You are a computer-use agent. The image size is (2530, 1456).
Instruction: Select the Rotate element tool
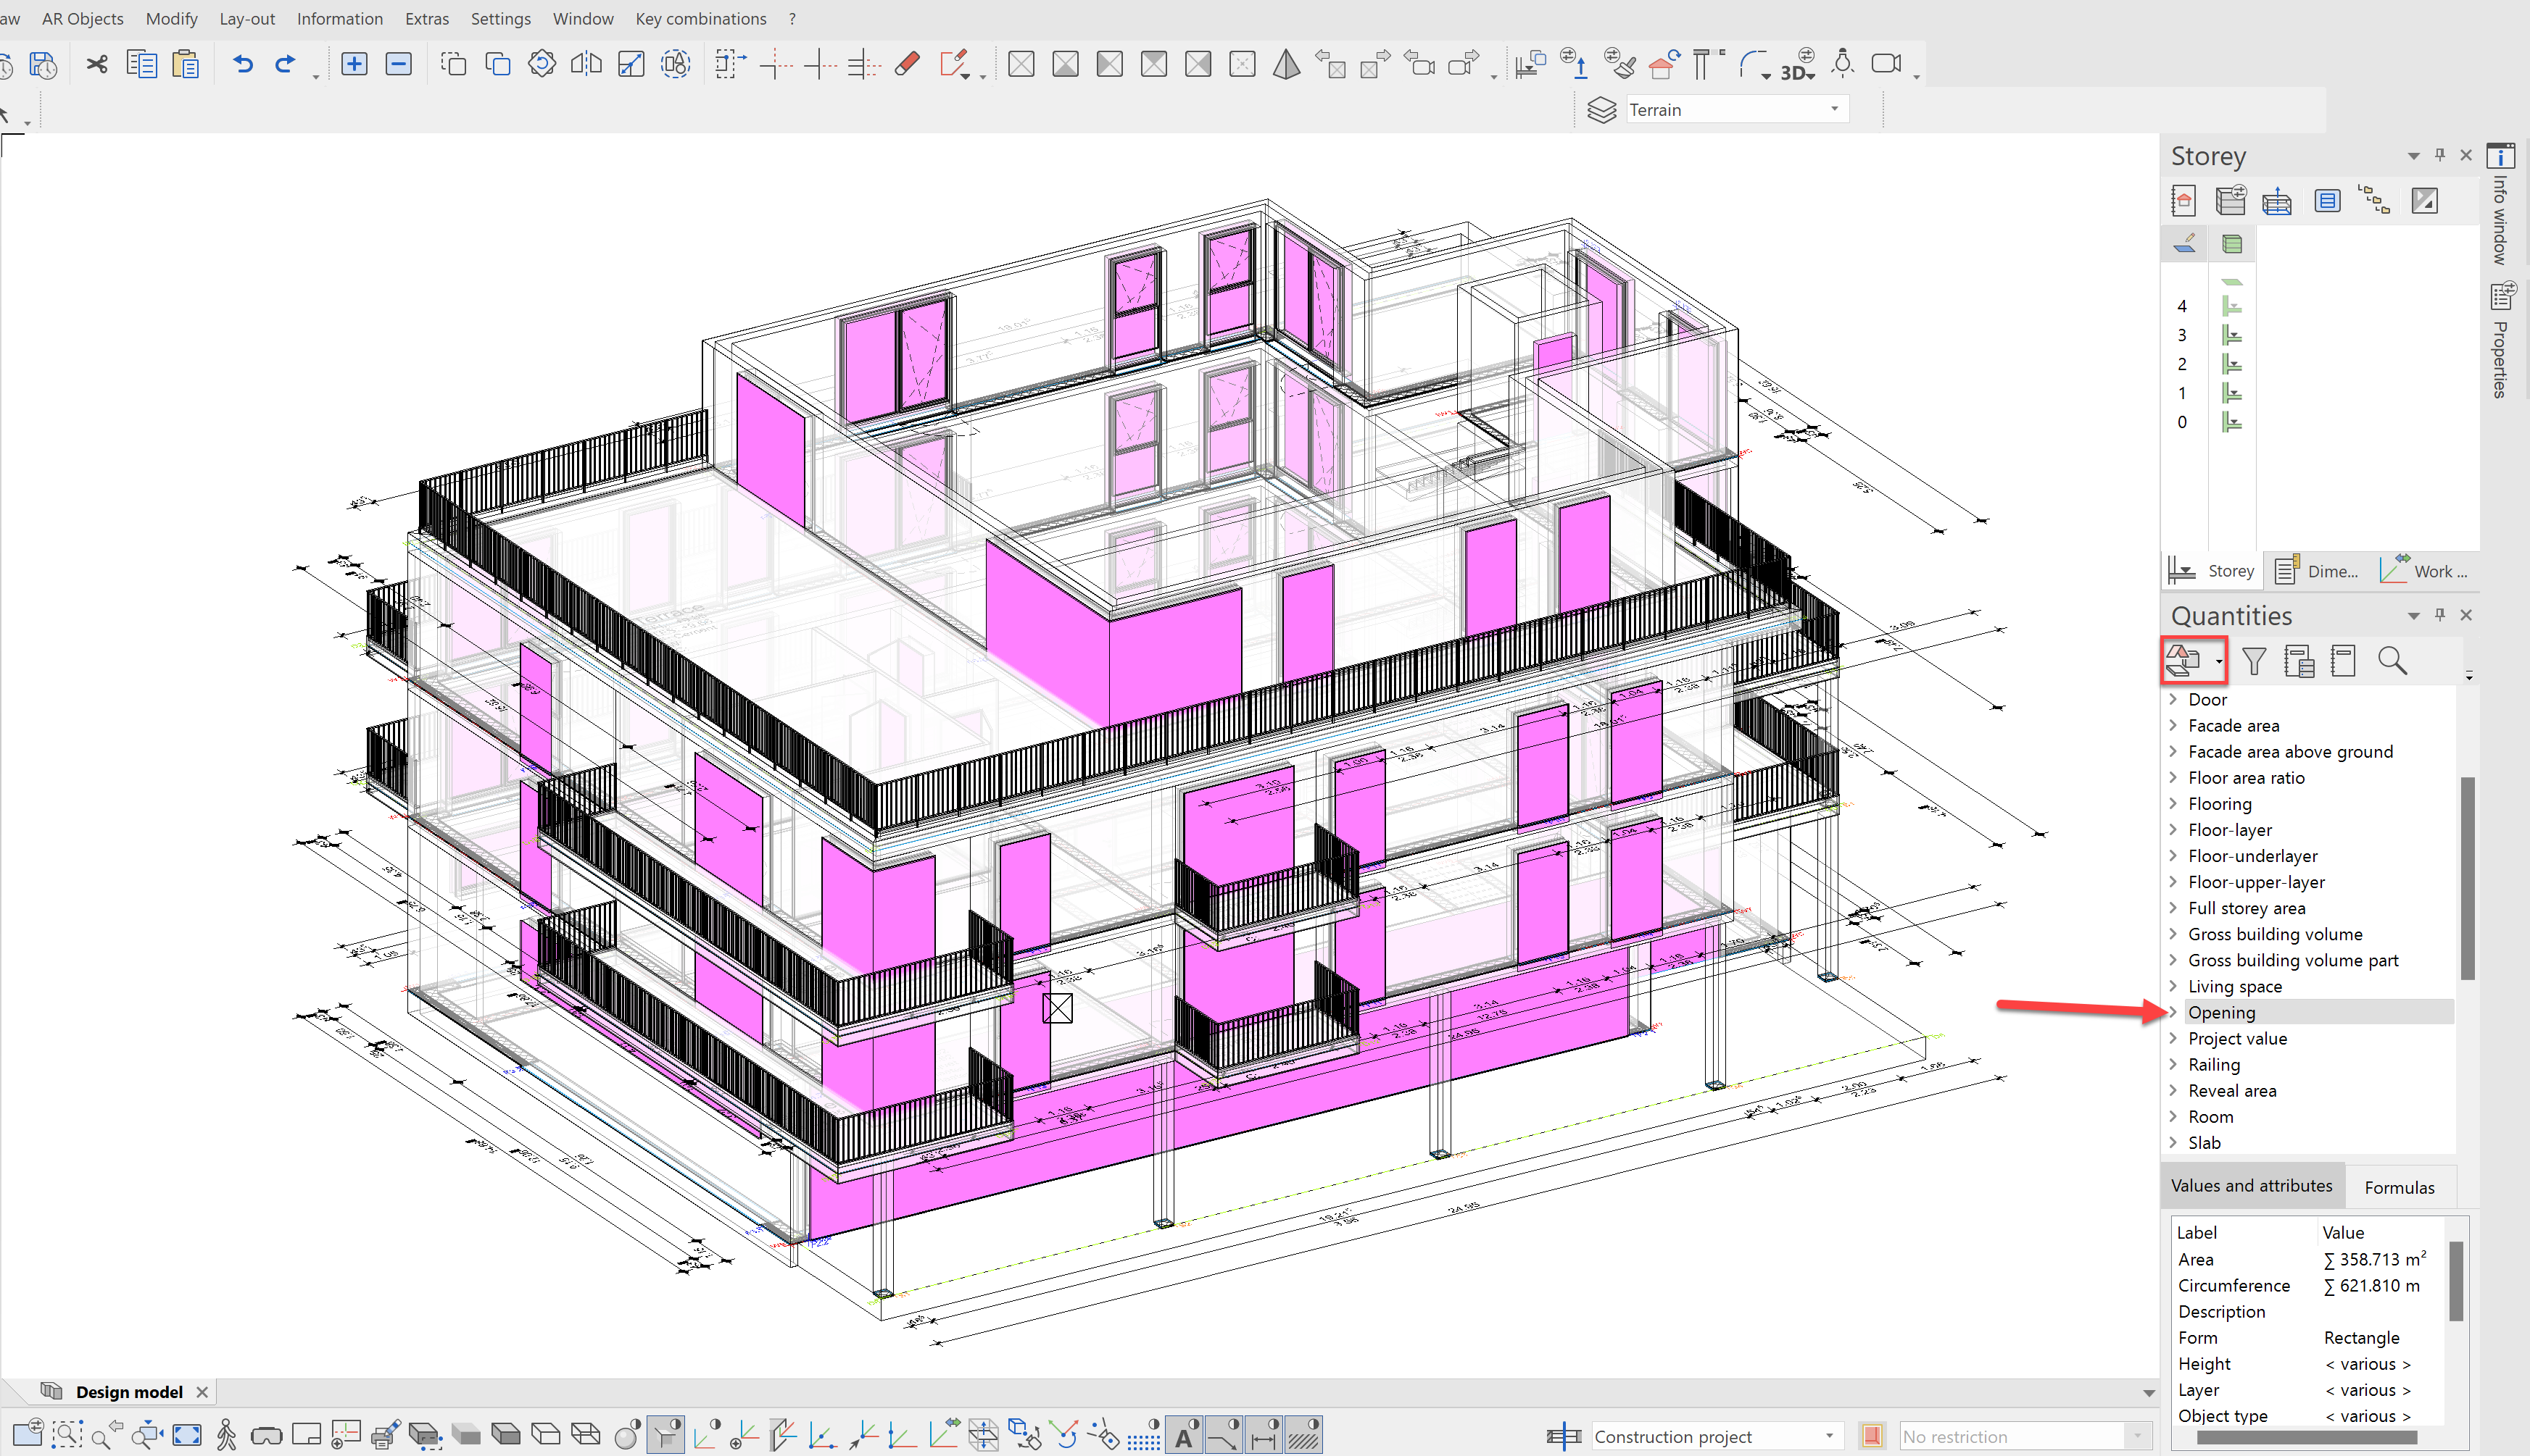(x=542, y=65)
